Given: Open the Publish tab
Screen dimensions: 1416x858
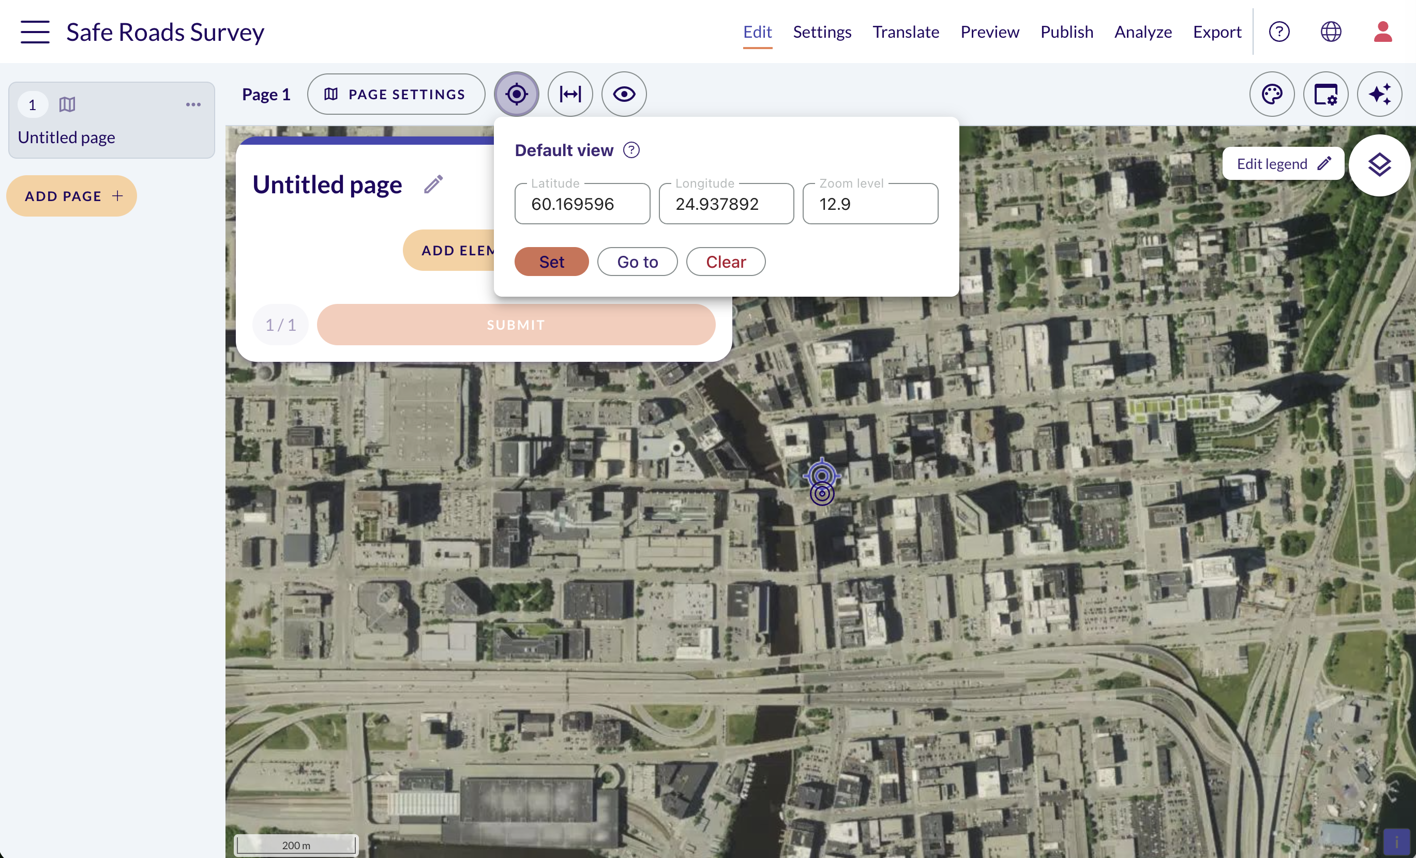Looking at the screenshot, I should [x=1066, y=32].
